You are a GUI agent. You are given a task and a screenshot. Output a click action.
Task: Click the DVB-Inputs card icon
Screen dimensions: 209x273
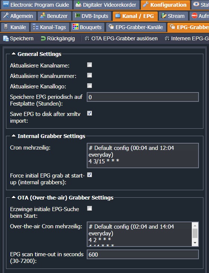77,16
